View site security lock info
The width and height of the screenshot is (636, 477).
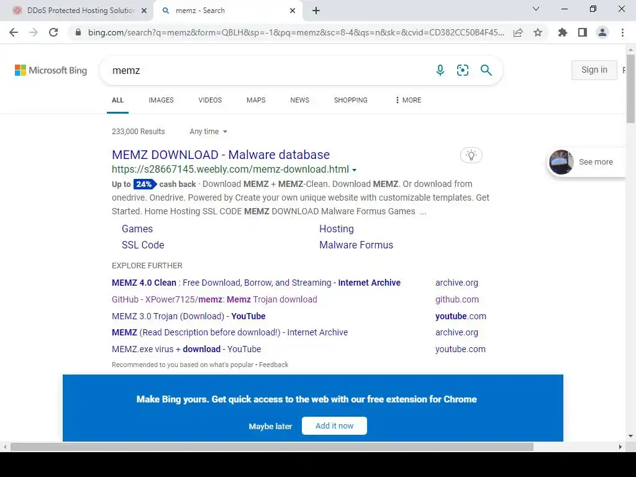pos(78,32)
